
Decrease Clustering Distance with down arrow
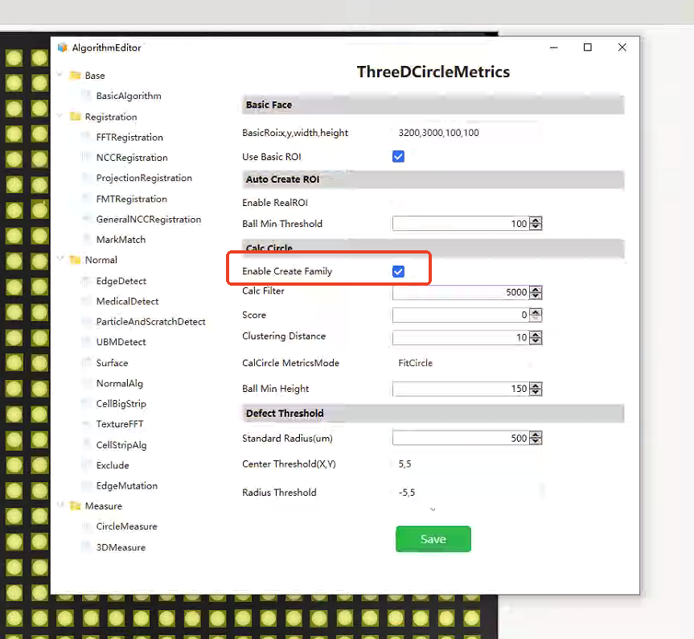[536, 340]
